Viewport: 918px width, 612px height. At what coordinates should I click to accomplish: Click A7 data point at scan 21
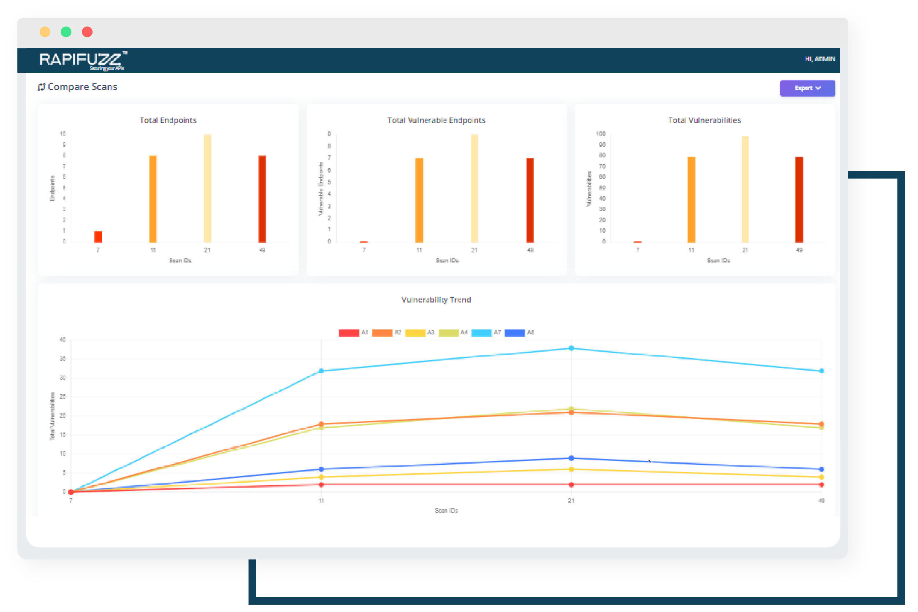coord(571,348)
